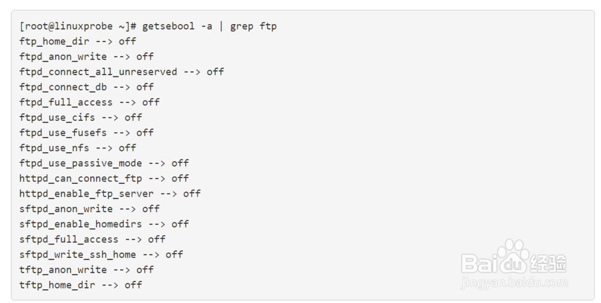Click the sftpd_full_access line
This screenshot has width=601, height=303.
coord(93,239)
